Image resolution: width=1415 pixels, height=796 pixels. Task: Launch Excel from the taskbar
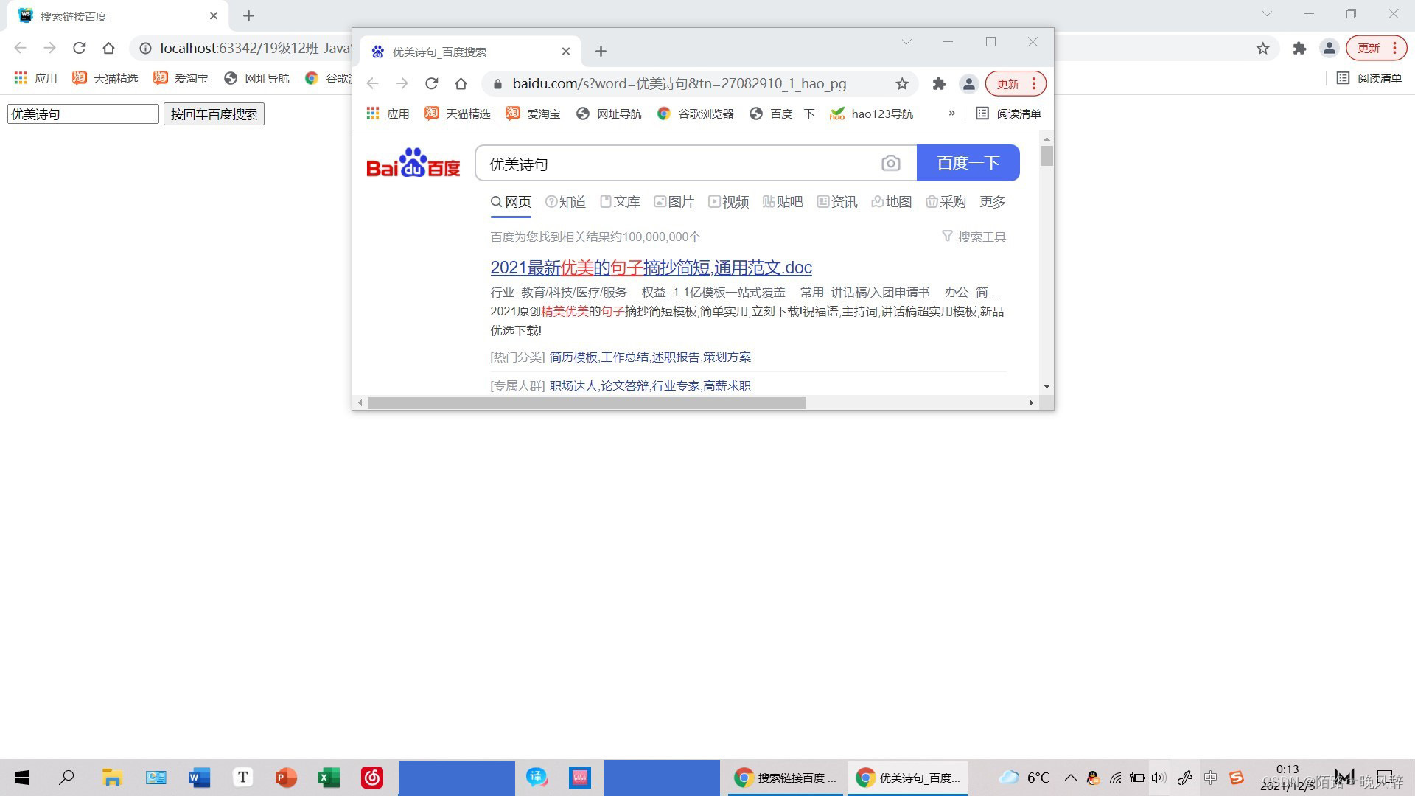(x=329, y=778)
